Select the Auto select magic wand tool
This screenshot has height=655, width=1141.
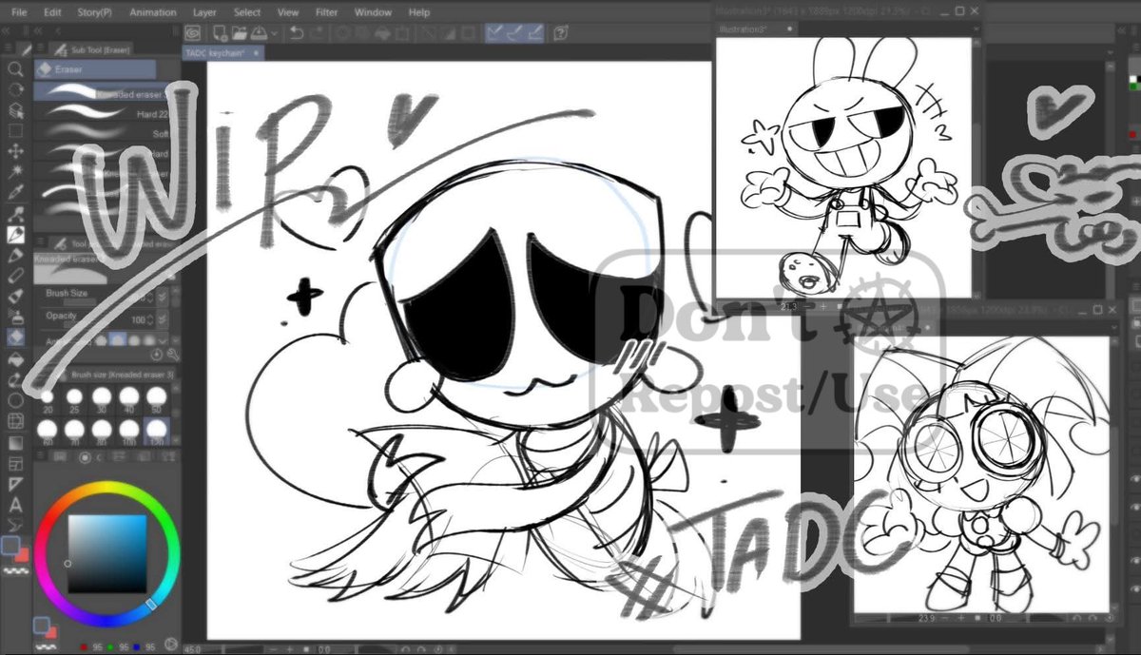click(15, 171)
